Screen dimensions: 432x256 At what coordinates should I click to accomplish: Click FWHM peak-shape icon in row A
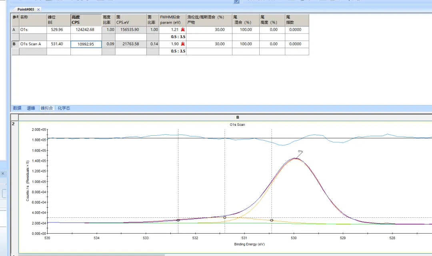pyautogui.click(x=183, y=30)
